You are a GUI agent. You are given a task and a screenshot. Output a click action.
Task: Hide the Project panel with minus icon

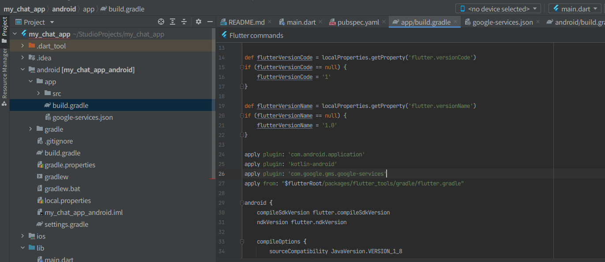tap(210, 22)
